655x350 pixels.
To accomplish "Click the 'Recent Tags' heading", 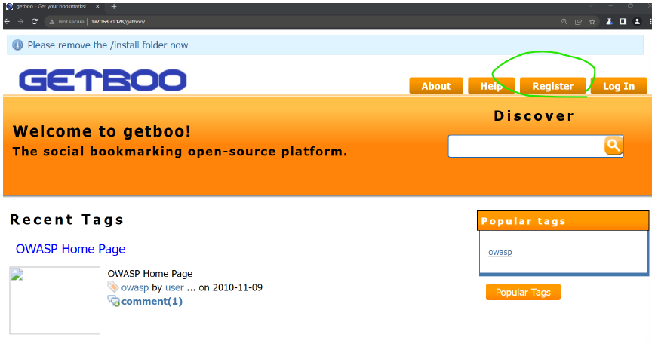I will pos(67,220).
